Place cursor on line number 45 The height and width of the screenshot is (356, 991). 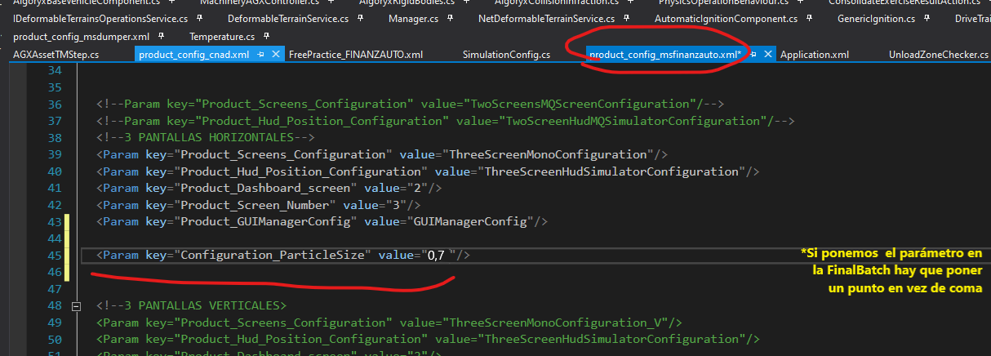(55, 256)
